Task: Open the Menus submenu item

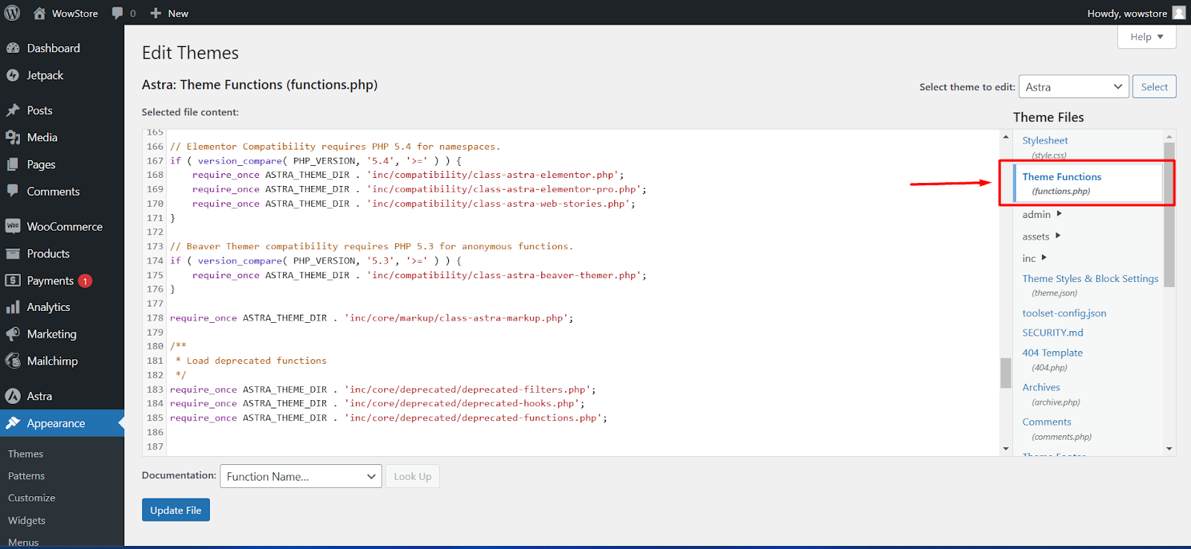Action: click(23, 542)
